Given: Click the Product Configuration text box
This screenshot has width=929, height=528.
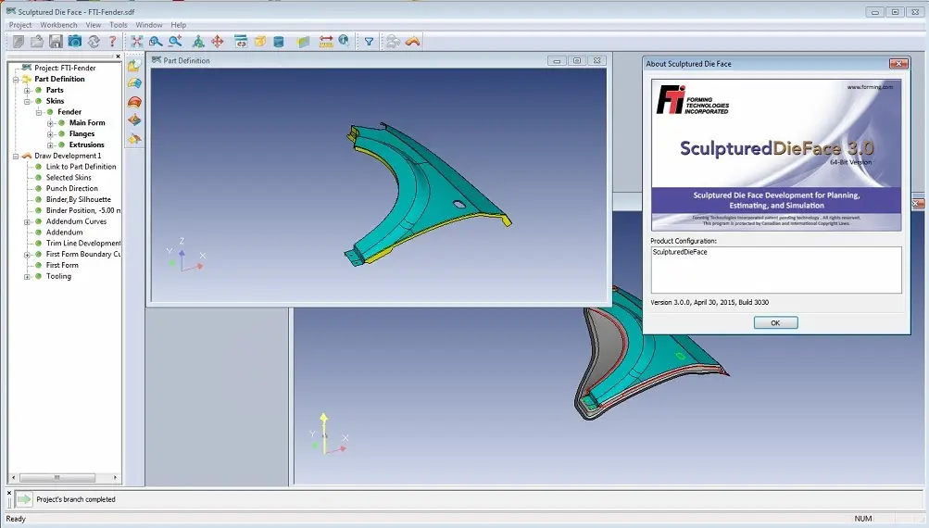Looking at the screenshot, I should (x=776, y=270).
